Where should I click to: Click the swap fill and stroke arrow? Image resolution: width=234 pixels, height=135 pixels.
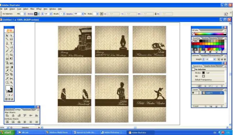click(x=12, y=86)
